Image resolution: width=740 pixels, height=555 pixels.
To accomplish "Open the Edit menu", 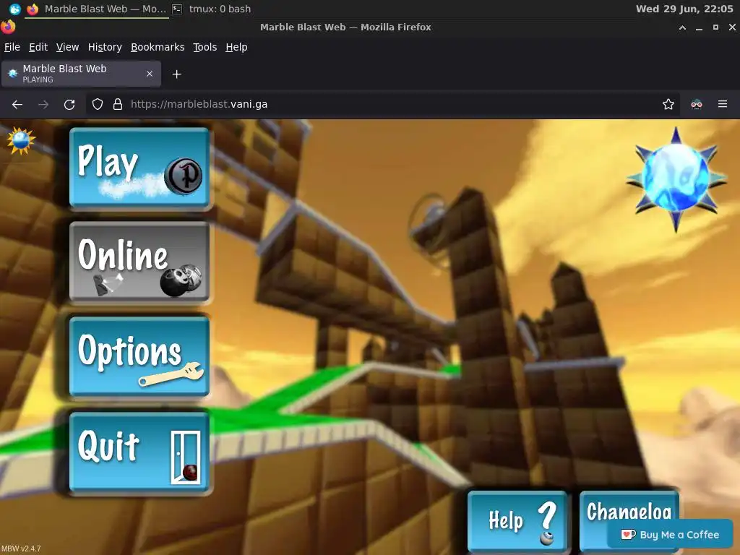I will tap(38, 47).
